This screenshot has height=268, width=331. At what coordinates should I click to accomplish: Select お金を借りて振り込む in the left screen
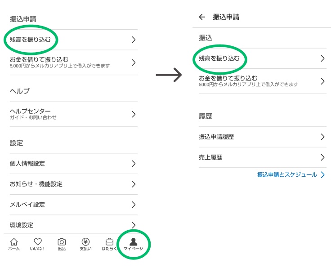tap(74, 63)
